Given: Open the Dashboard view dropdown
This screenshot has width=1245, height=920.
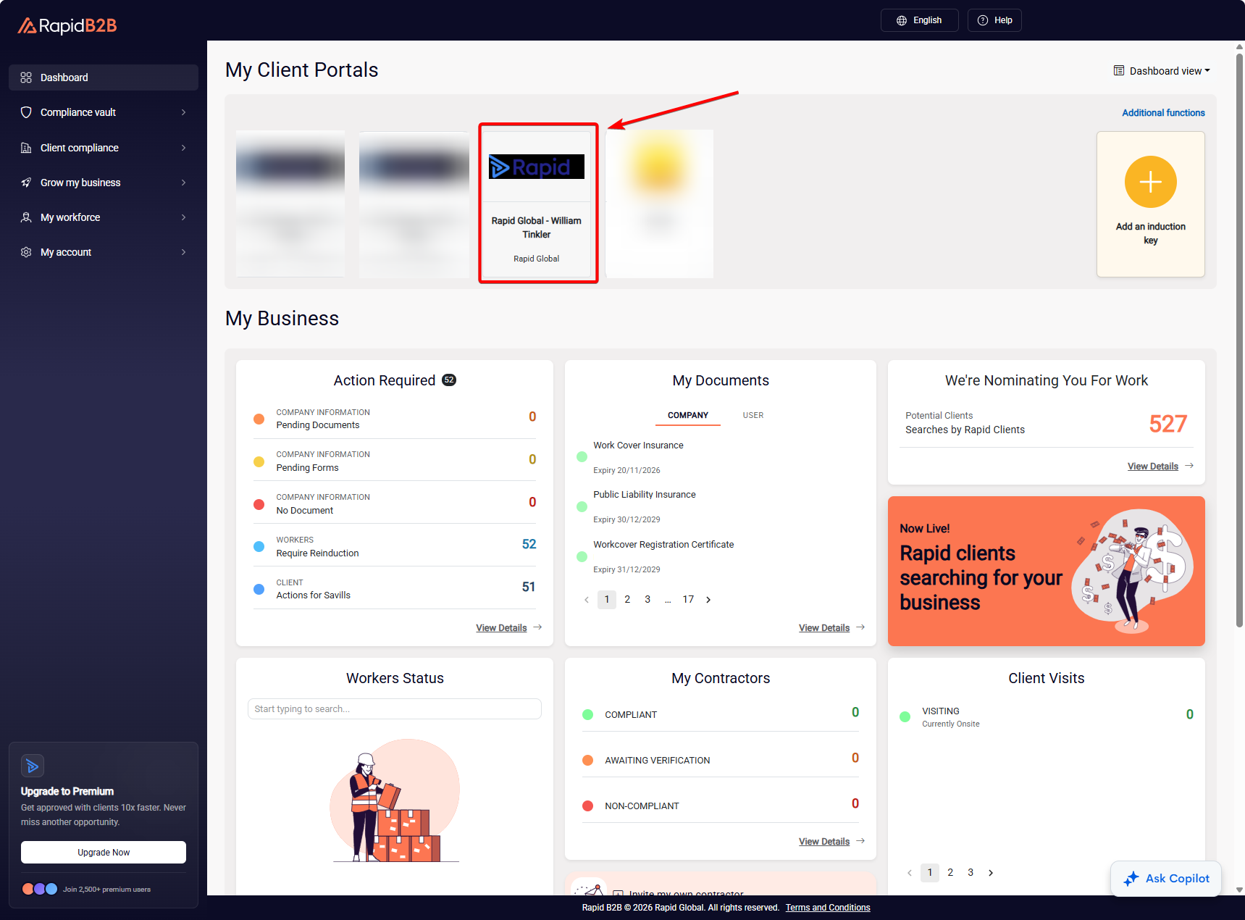Looking at the screenshot, I should tap(1162, 71).
